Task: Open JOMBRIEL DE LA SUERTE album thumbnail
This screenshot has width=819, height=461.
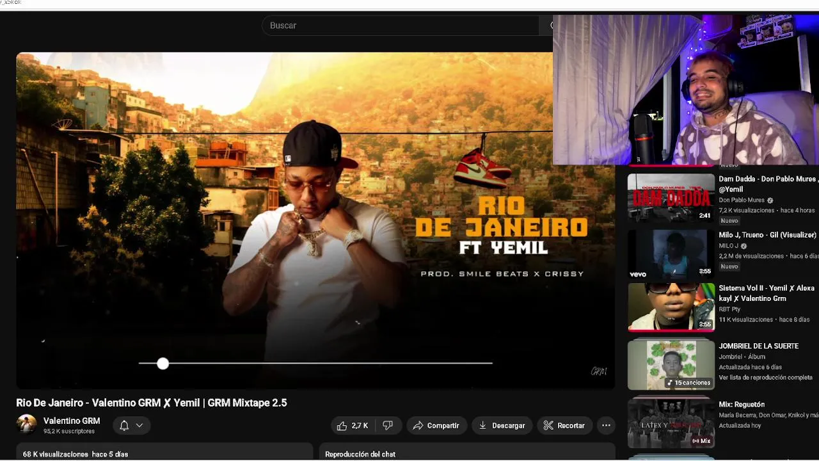Action: pos(671,365)
